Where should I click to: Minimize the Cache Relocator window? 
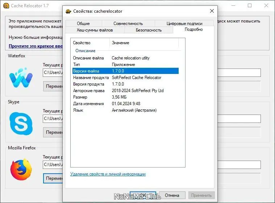(x=233, y=5)
